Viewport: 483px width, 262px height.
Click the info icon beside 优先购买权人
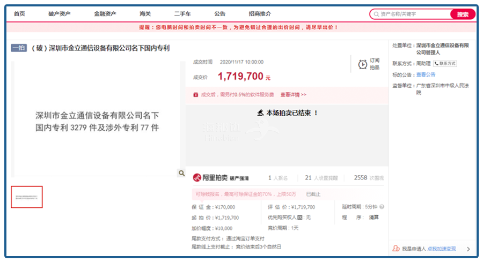[x=299, y=218]
